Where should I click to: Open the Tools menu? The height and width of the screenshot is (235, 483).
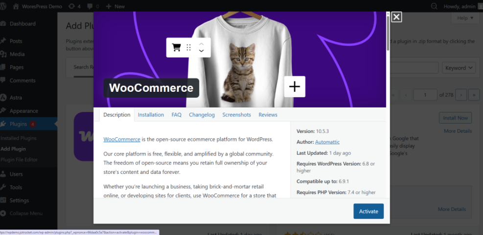(x=16, y=187)
